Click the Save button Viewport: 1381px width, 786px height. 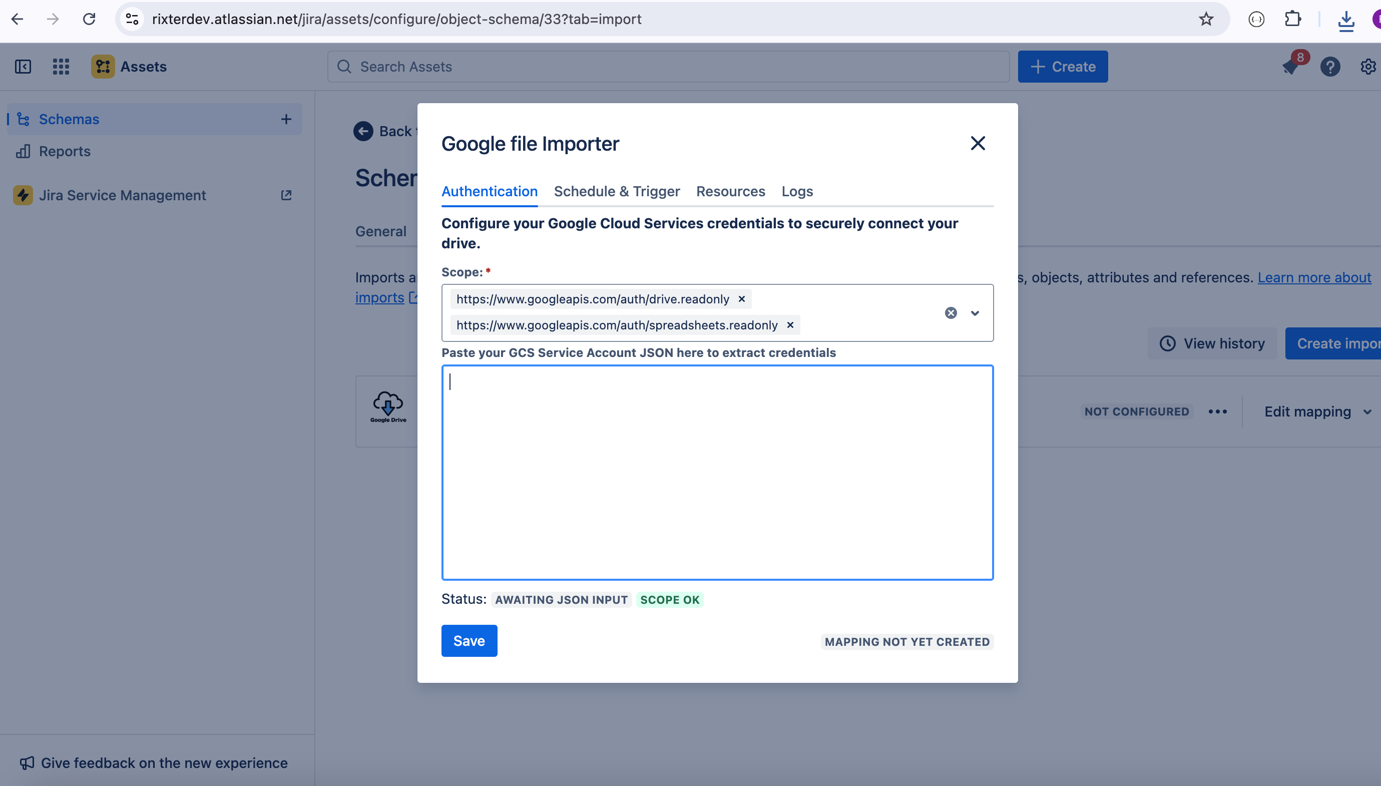click(469, 640)
